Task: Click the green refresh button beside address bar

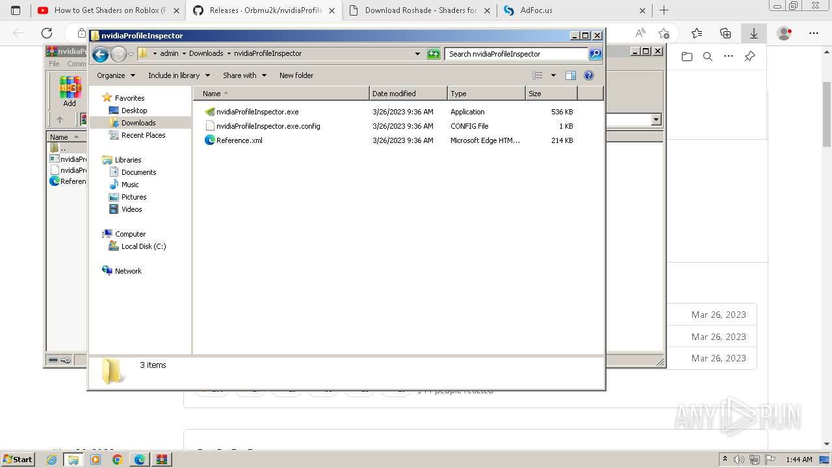Action: coord(434,54)
